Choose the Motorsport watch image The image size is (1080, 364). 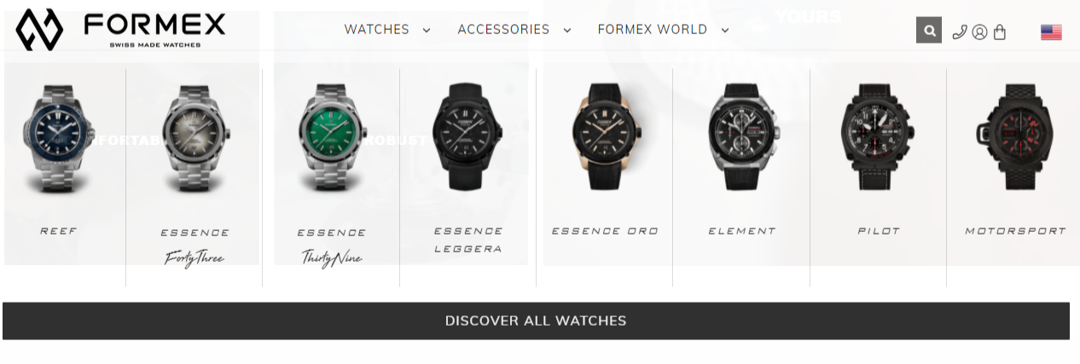tap(1014, 136)
